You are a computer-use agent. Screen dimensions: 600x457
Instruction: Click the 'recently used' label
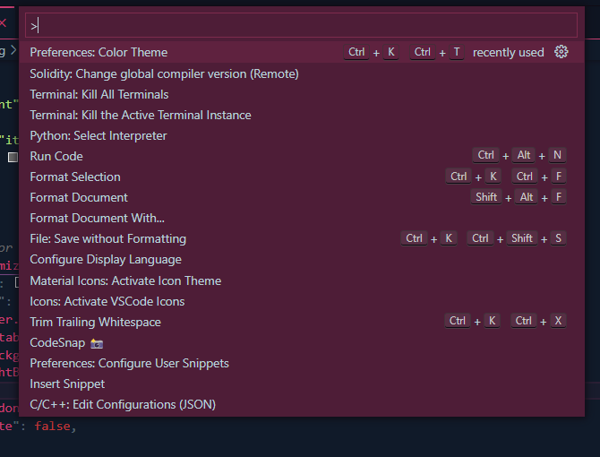tap(508, 53)
